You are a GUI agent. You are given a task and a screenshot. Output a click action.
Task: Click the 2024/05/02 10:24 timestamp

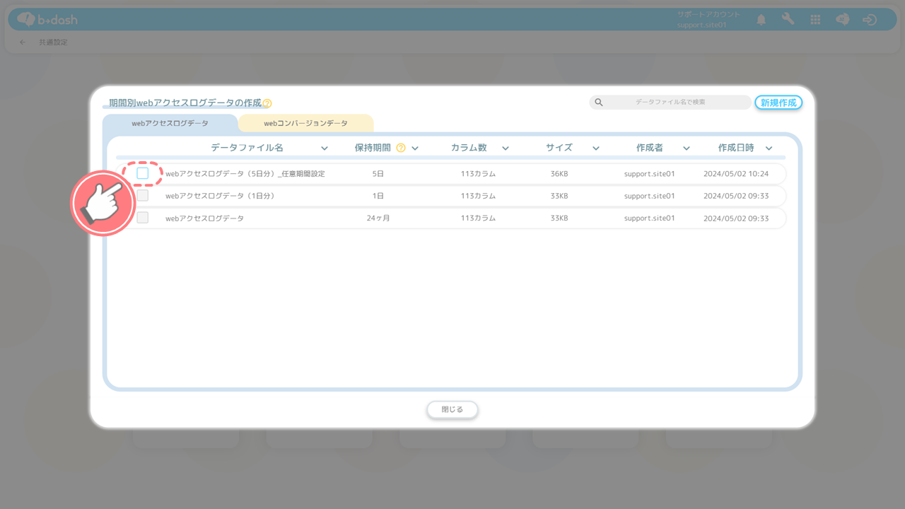pos(736,174)
